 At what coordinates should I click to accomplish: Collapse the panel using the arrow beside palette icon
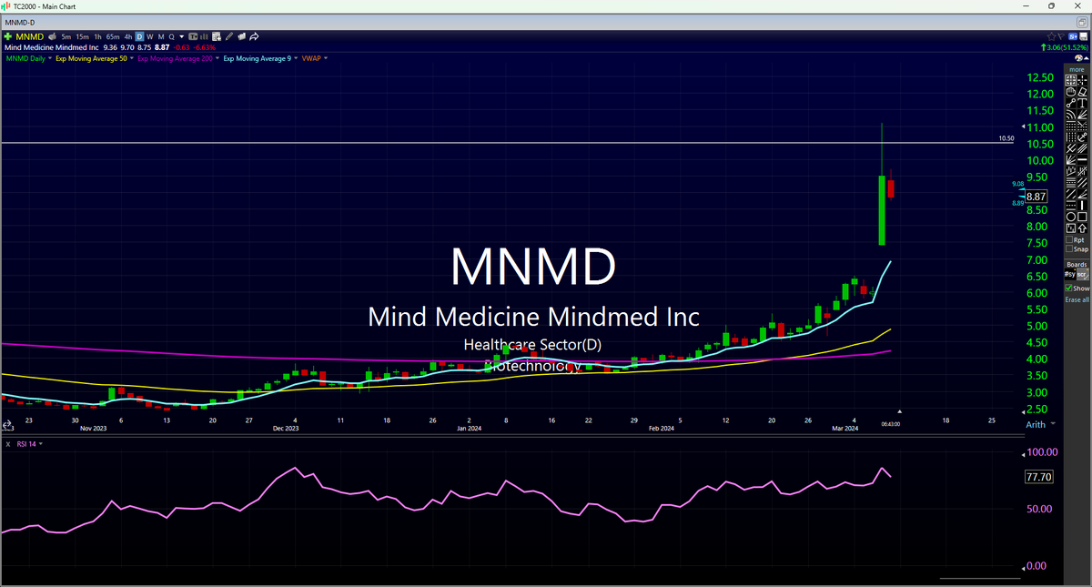tap(1087, 58)
